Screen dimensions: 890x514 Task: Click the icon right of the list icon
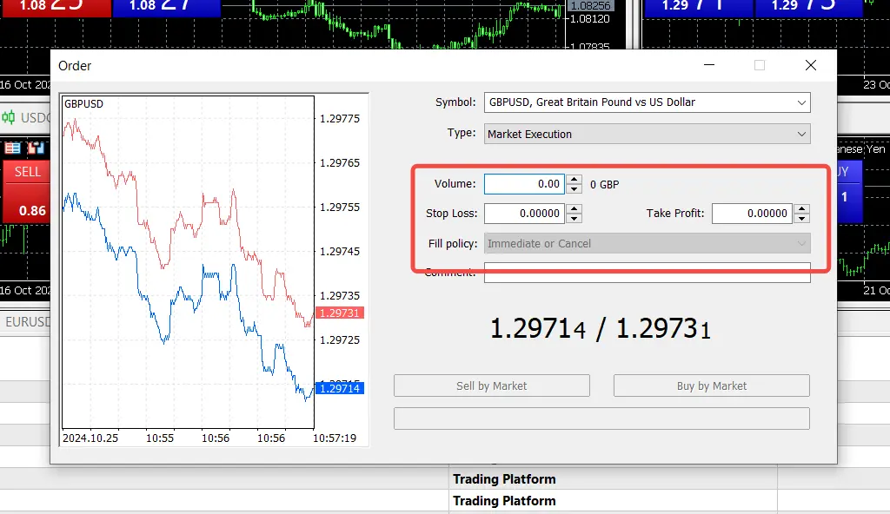pyautogui.click(x=36, y=148)
